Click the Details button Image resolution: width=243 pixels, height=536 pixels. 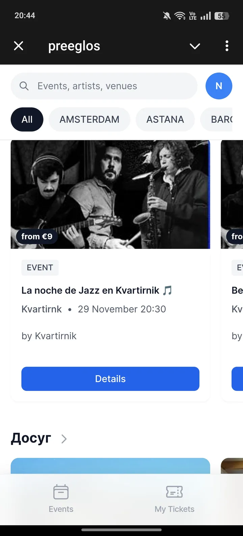110,379
